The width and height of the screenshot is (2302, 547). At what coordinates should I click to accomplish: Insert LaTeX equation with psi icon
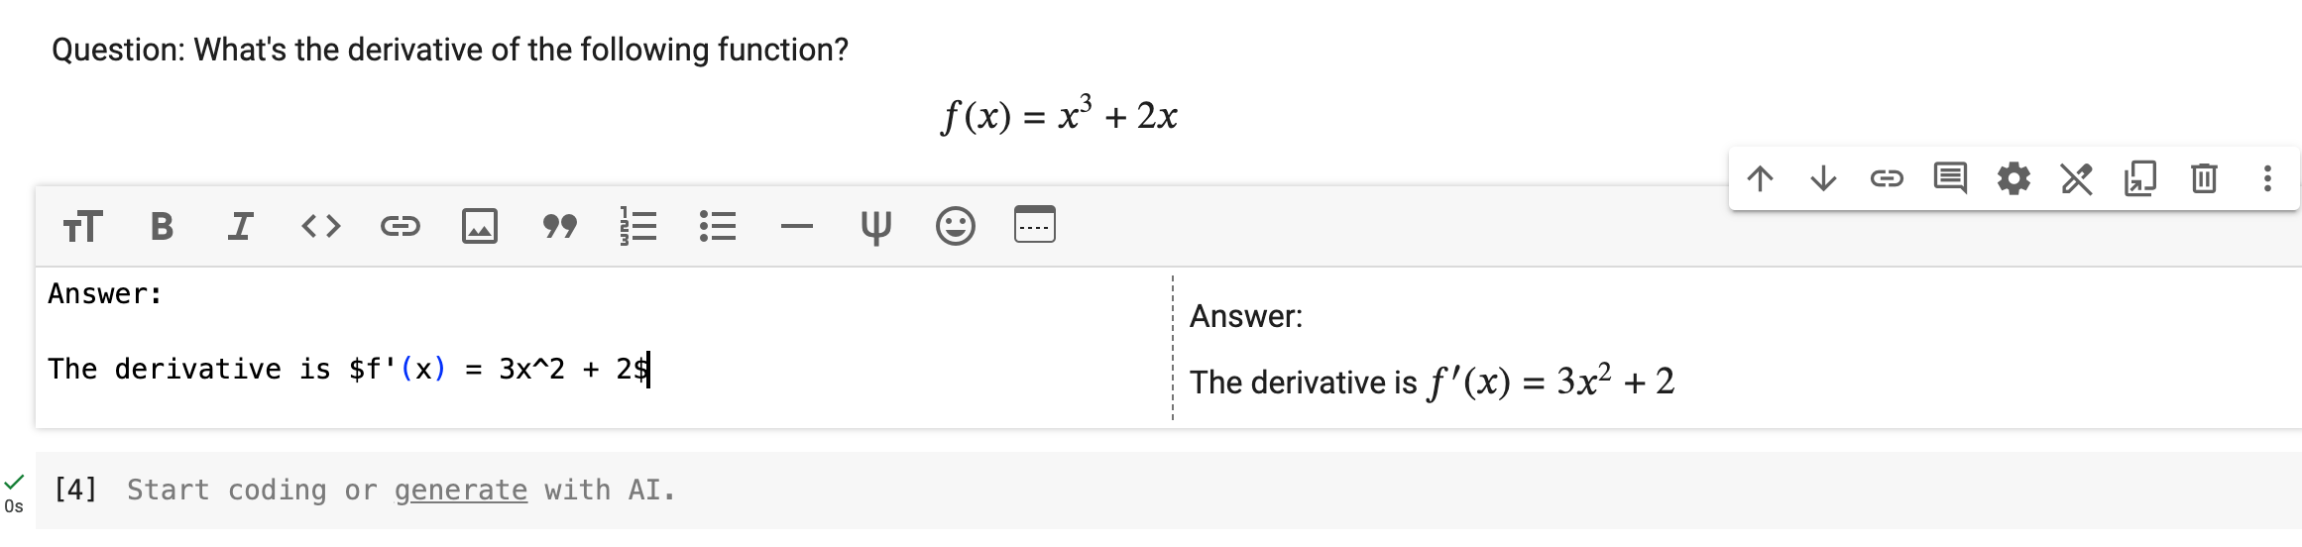coord(875,227)
